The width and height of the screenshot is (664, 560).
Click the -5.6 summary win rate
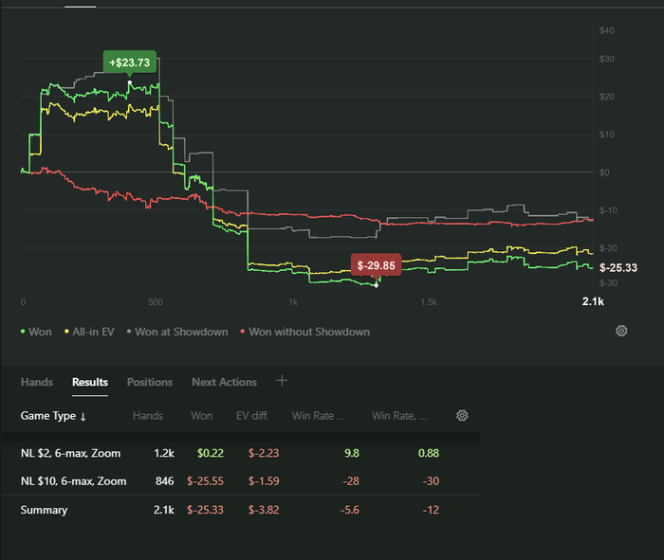[x=350, y=510]
